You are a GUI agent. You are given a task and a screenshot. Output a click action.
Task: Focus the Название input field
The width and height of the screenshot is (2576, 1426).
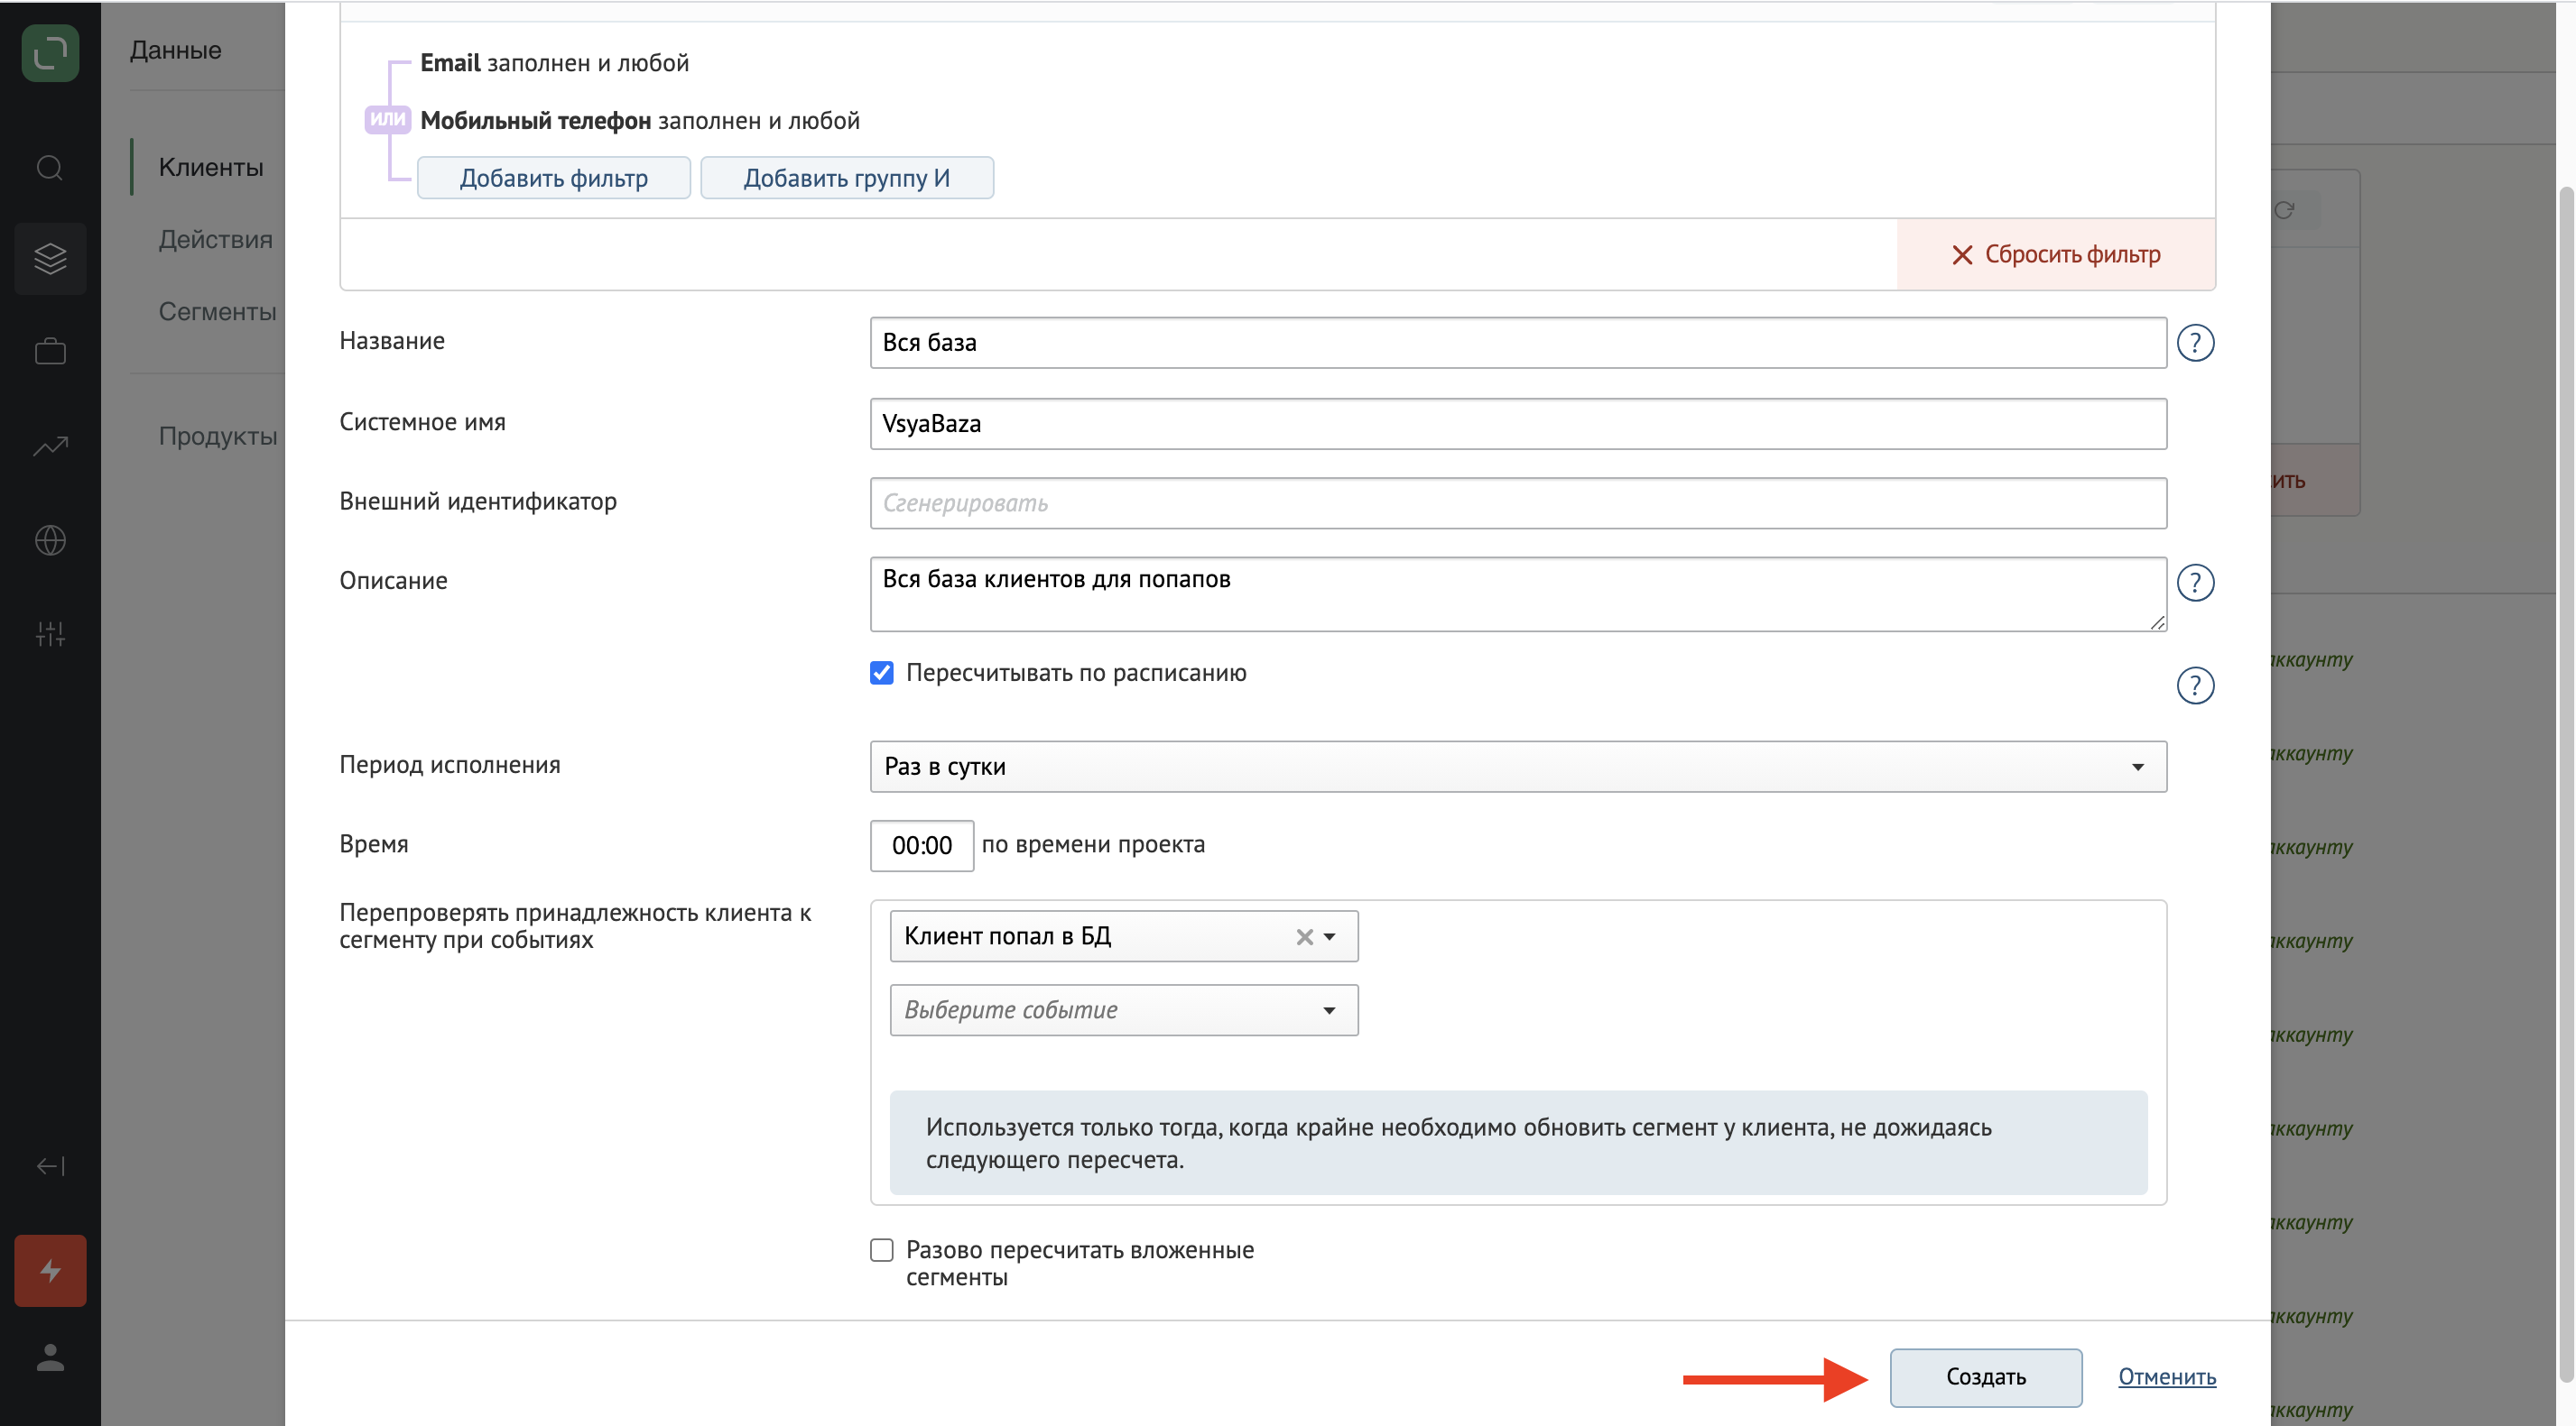coord(1518,342)
